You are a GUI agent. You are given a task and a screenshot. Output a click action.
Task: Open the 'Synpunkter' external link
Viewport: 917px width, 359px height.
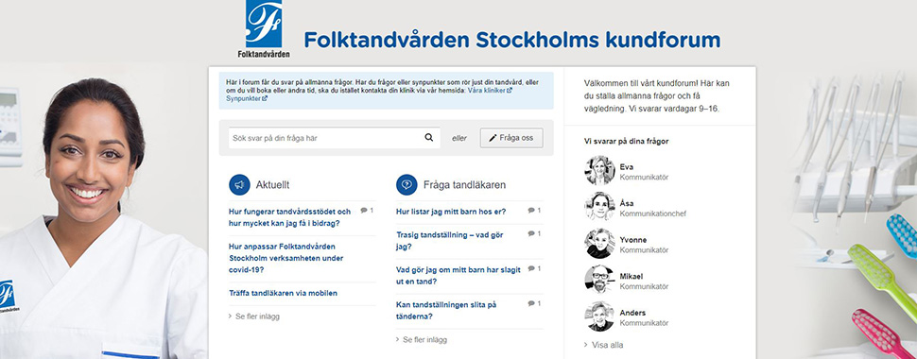[247, 99]
